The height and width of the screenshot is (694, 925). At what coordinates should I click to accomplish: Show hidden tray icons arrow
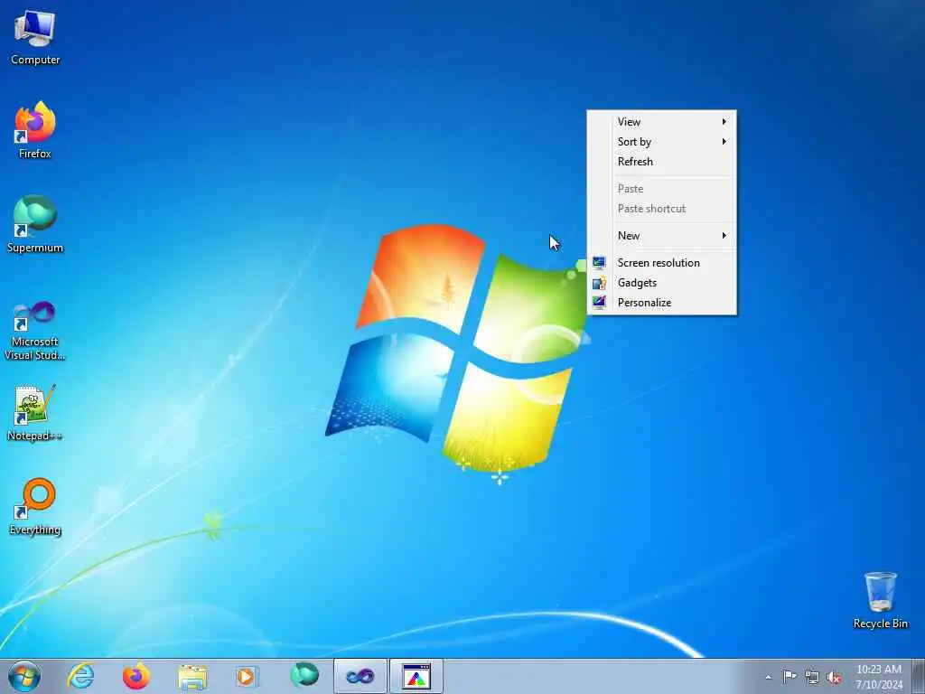point(768,677)
